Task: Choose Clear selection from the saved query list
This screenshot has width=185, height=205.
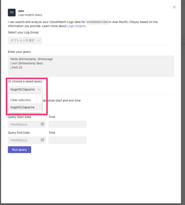Action: coord(21,100)
